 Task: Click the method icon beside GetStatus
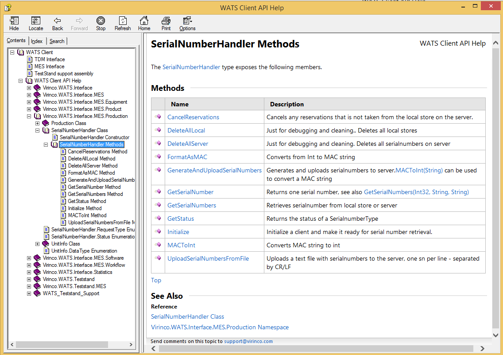click(158, 218)
